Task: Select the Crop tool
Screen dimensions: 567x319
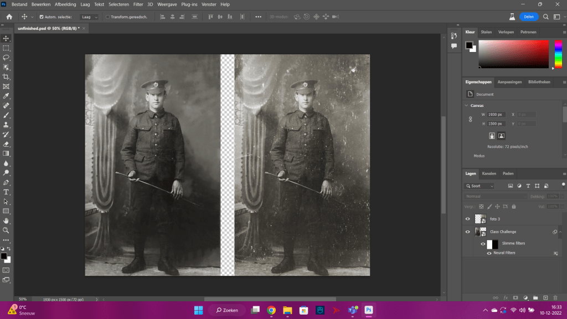Action: click(6, 76)
